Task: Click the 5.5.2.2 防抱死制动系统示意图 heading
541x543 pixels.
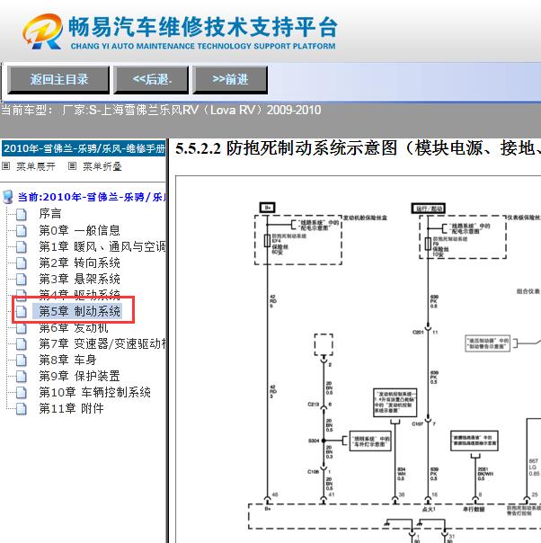Action: (x=358, y=148)
